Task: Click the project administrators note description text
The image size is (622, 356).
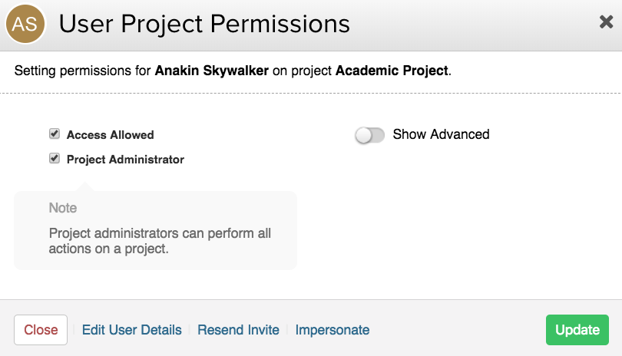Action: pyautogui.click(x=160, y=241)
